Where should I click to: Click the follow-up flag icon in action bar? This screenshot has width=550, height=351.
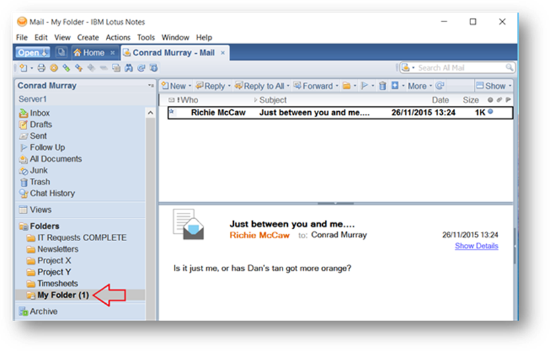click(365, 86)
